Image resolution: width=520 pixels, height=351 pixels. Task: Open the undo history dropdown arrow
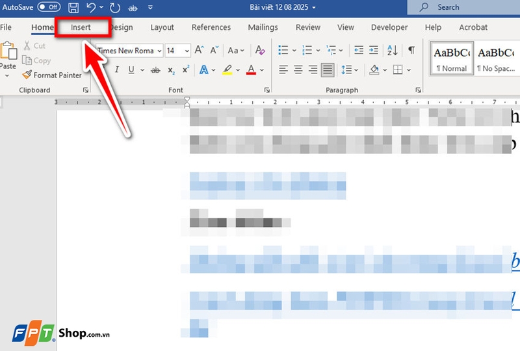[101, 7]
